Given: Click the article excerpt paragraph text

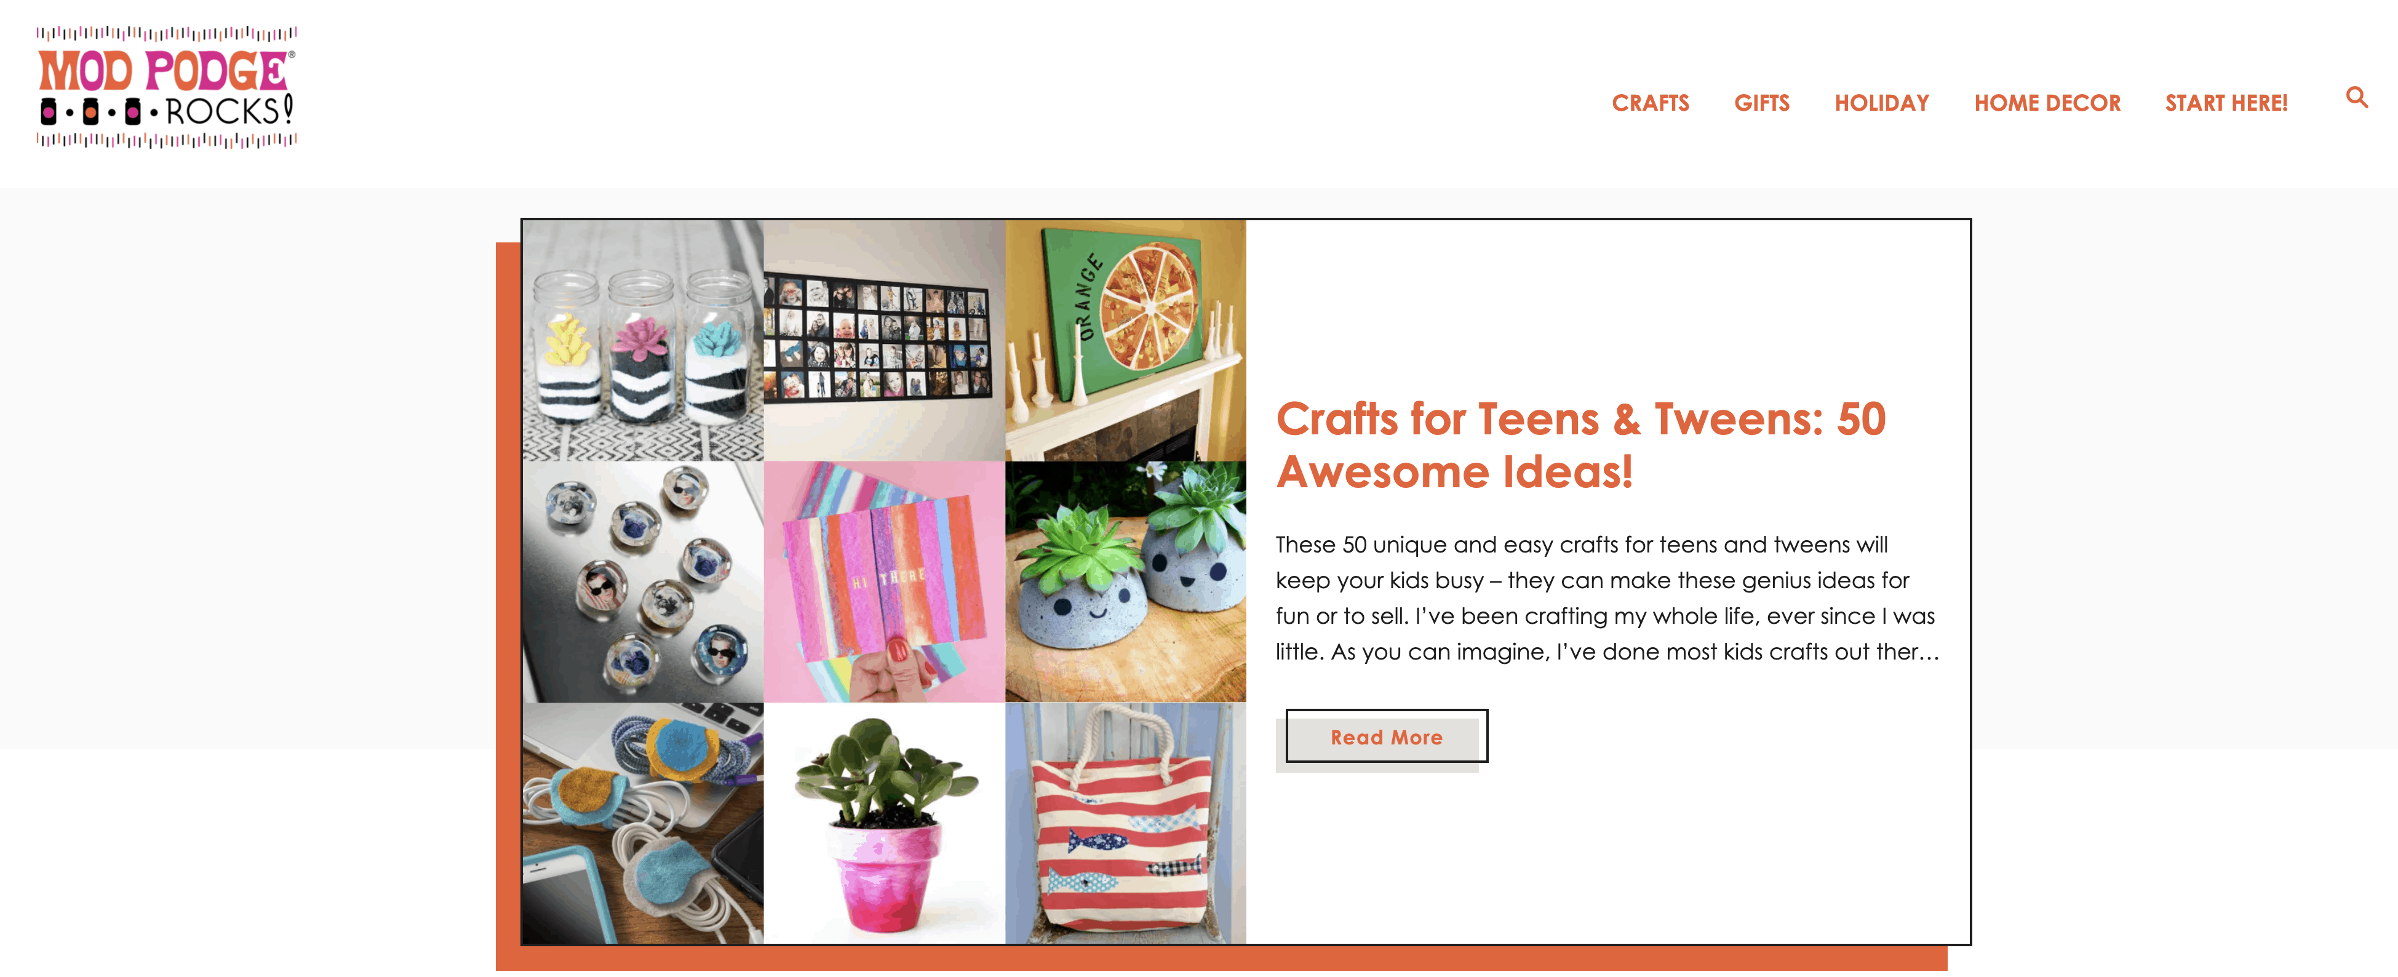Looking at the screenshot, I should click(x=1607, y=598).
